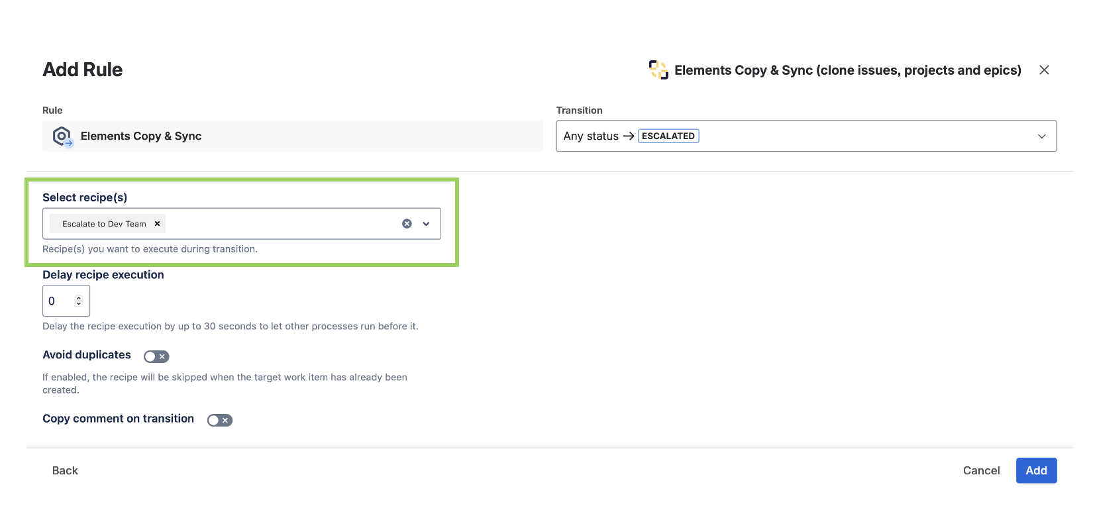Focus the Delay recipe execution number field
This screenshot has height=514, width=1093.
point(58,301)
